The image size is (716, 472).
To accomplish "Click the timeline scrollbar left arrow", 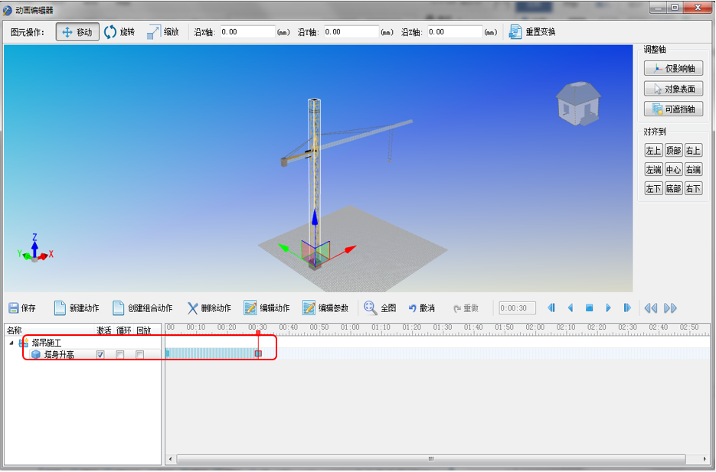I will tap(171, 459).
